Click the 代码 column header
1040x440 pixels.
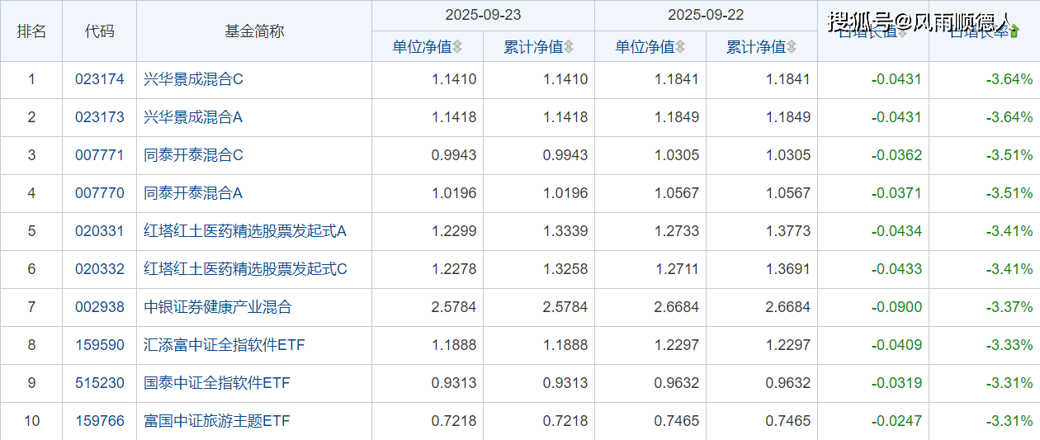pos(100,31)
